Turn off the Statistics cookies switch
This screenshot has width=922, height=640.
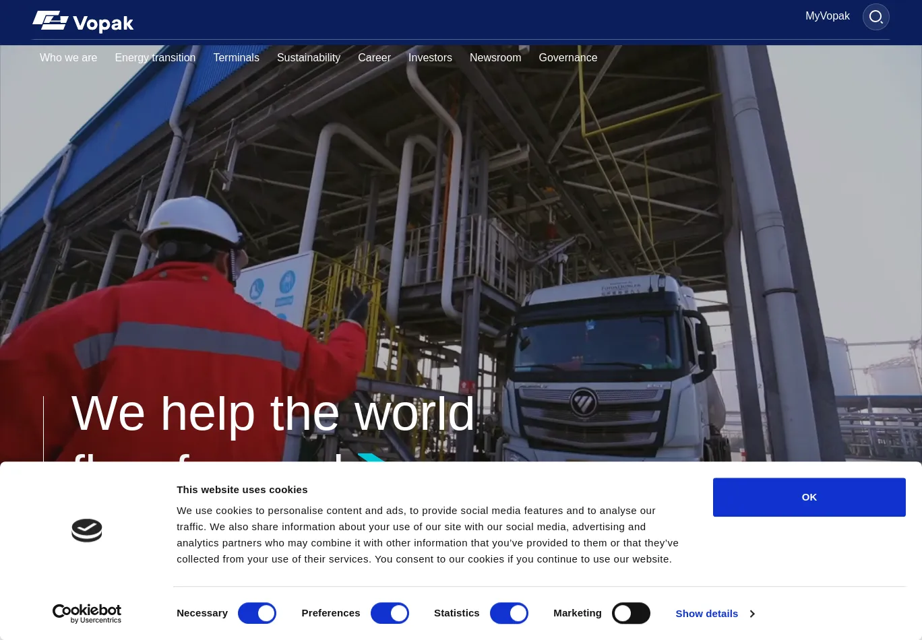[x=509, y=613]
